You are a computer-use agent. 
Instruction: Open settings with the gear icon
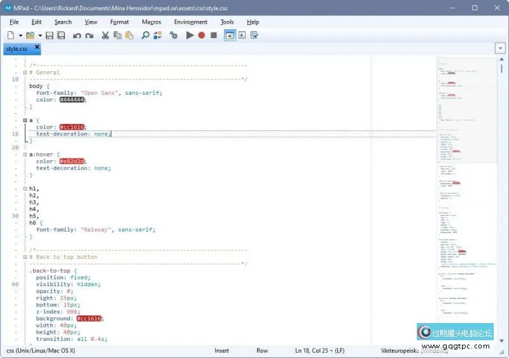[174, 36]
